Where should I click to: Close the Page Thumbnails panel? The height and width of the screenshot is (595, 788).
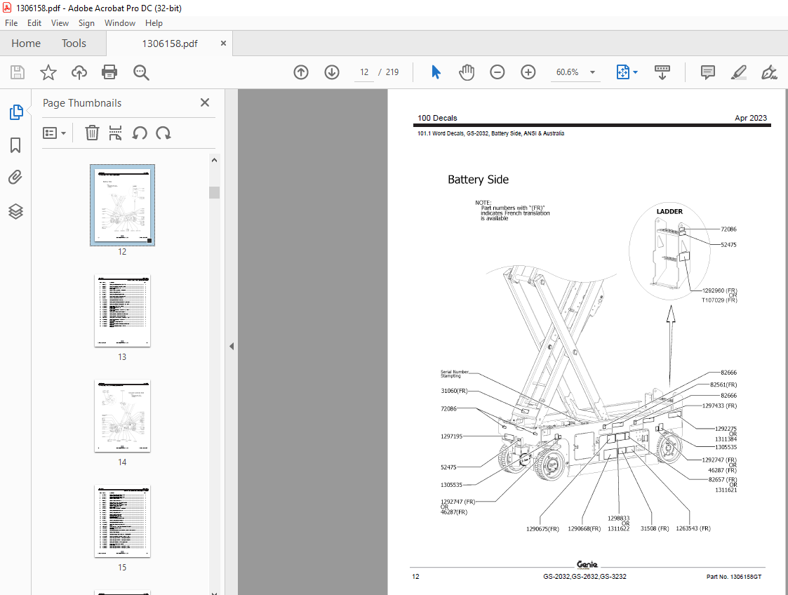coord(204,102)
